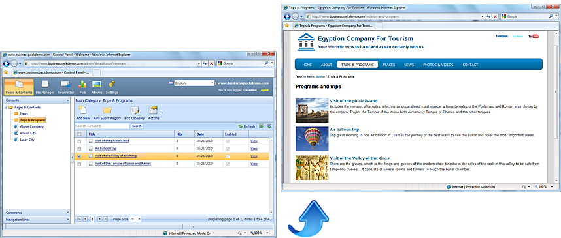
Task: Click the Add Sub Category folder icon
Action: pyautogui.click(x=107, y=111)
